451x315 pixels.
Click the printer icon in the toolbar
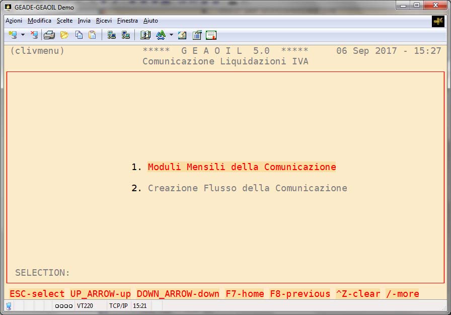click(49, 35)
